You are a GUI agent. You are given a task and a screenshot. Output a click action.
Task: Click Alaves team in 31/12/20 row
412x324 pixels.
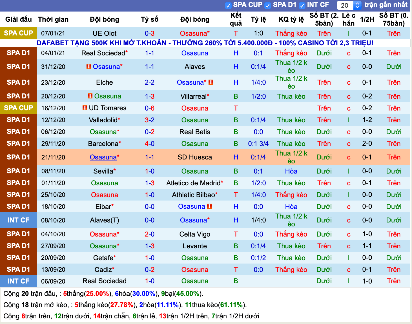tap(195, 67)
